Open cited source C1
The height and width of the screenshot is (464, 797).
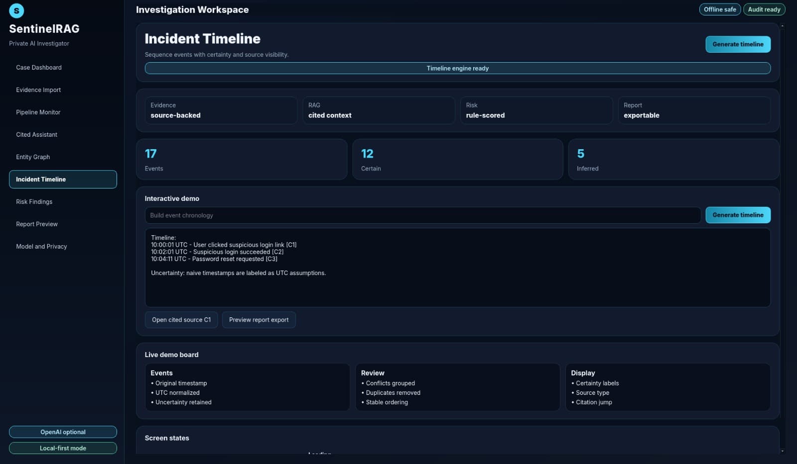point(181,320)
